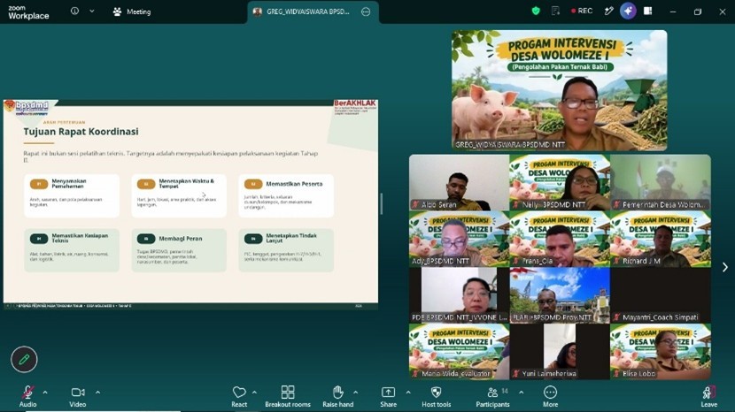Expand reactions menu arrow beside React
Viewport: 735px width, 412px height.
coord(254,393)
